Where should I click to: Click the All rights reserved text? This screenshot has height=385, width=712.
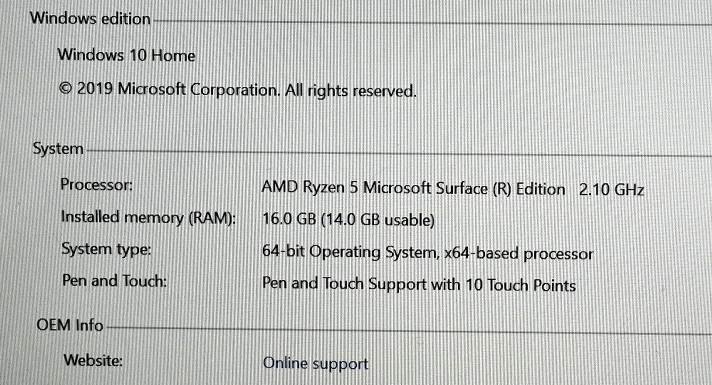point(350,91)
